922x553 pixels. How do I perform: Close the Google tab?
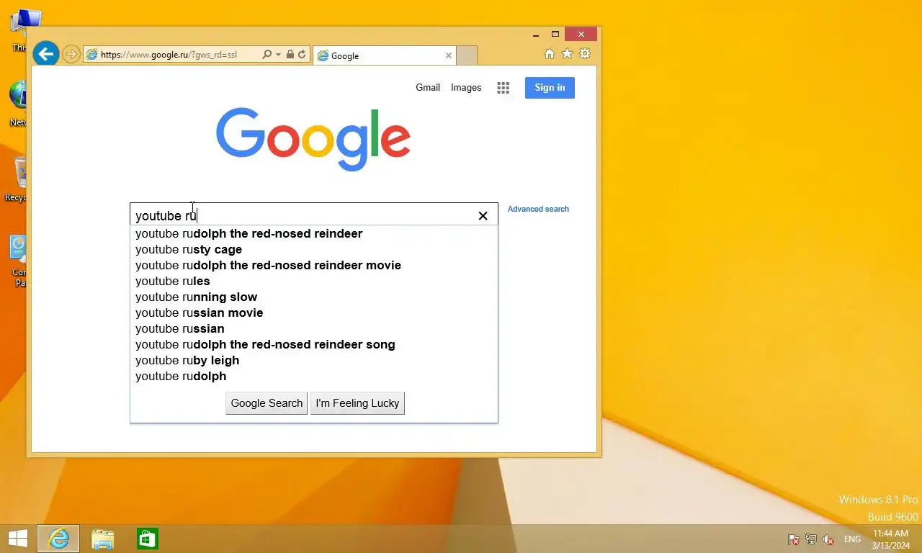pyautogui.click(x=449, y=55)
